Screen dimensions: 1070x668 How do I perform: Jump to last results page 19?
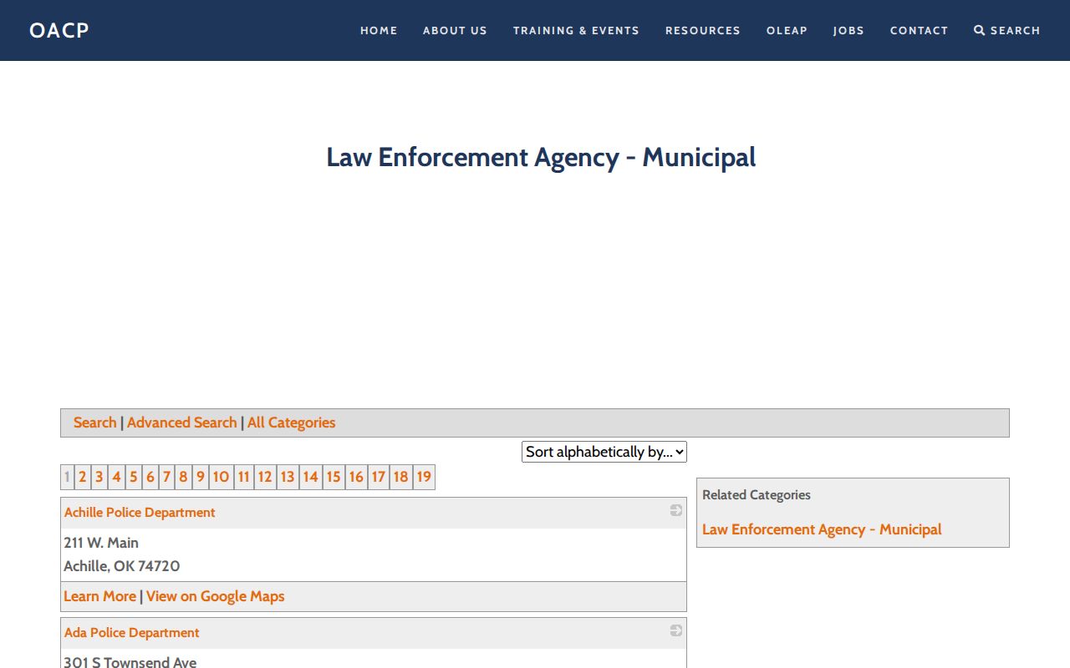point(424,477)
